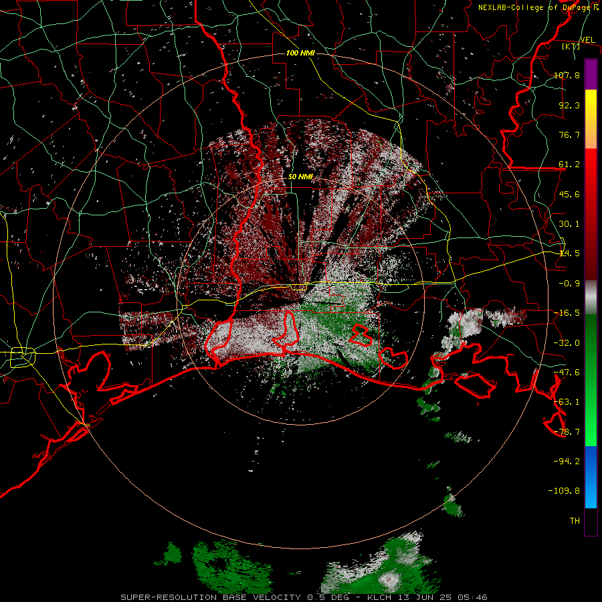Click the 30.1 velocity scale value
This screenshot has height=602, width=602.
[569, 223]
